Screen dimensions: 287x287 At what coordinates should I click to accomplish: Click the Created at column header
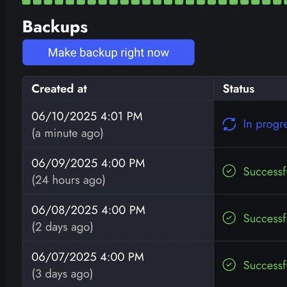tap(59, 89)
